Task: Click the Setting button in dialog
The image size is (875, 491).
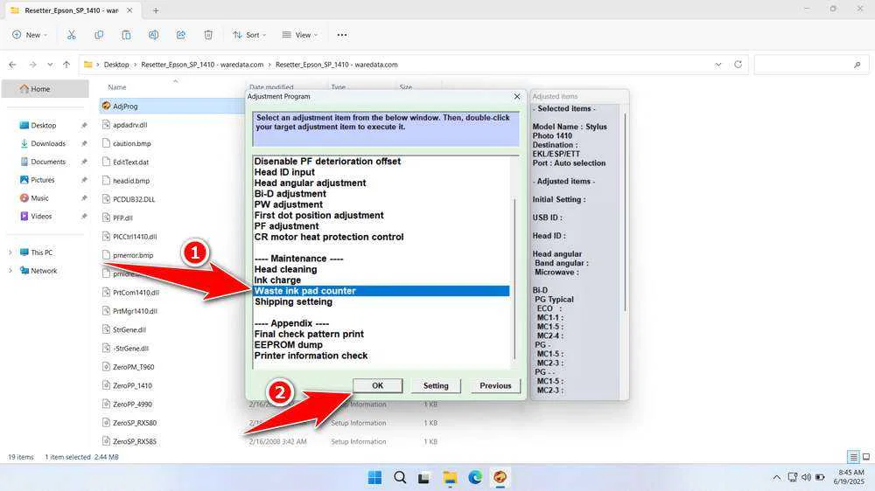Action: tap(436, 385)
